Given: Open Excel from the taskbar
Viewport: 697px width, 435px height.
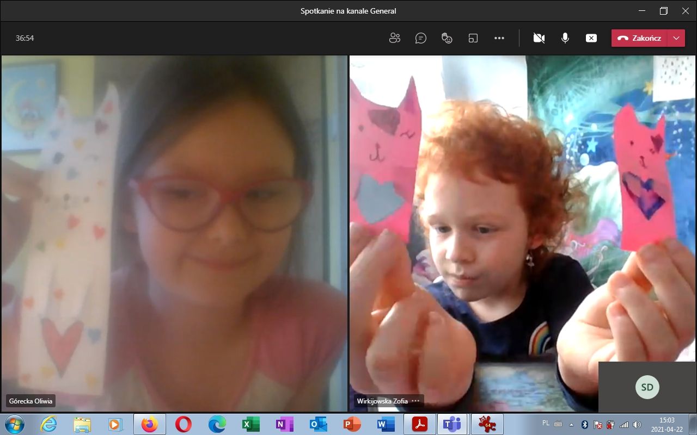Looking at the screenshot, I should pyautogui.click(x=251, y=424).
